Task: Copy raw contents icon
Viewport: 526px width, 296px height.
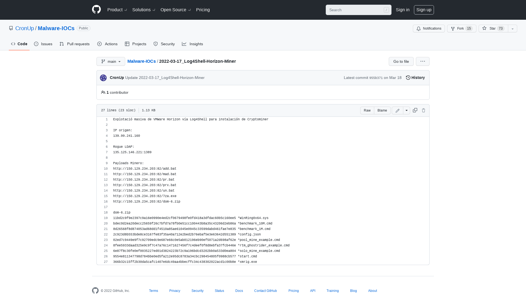Action: coord(415,110)
